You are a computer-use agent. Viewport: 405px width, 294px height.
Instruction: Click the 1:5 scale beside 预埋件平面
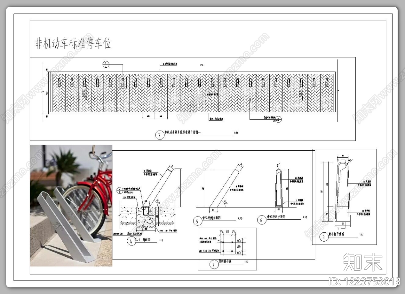point(246,262)
